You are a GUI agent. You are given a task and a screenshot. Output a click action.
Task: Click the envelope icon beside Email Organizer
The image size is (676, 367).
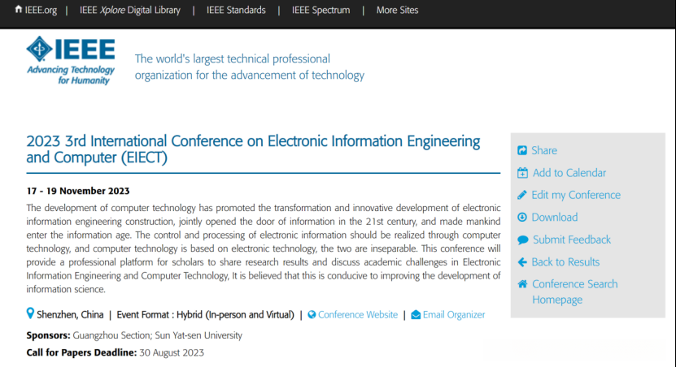tap(416, 315)
